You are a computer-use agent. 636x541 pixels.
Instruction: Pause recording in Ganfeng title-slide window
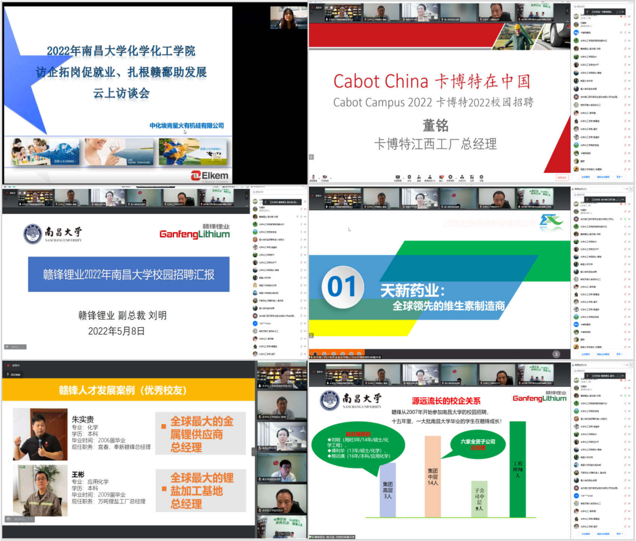[x=21, y=193]
